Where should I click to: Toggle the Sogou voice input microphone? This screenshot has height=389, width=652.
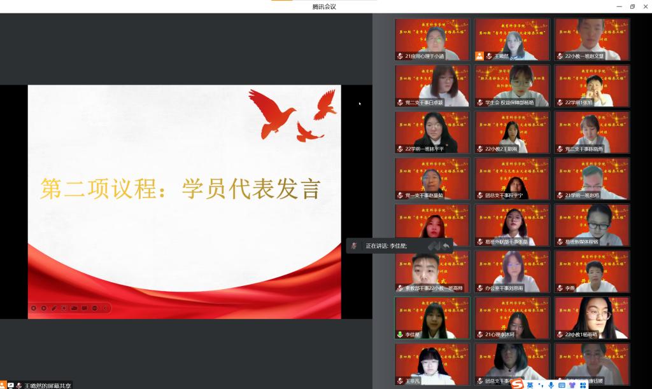coord(551,385)
